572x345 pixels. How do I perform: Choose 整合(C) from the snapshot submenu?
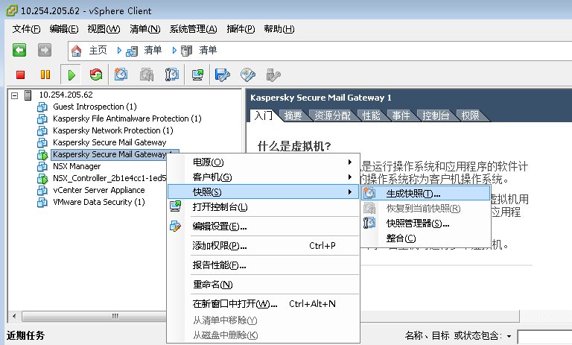(x=425, y=238)
